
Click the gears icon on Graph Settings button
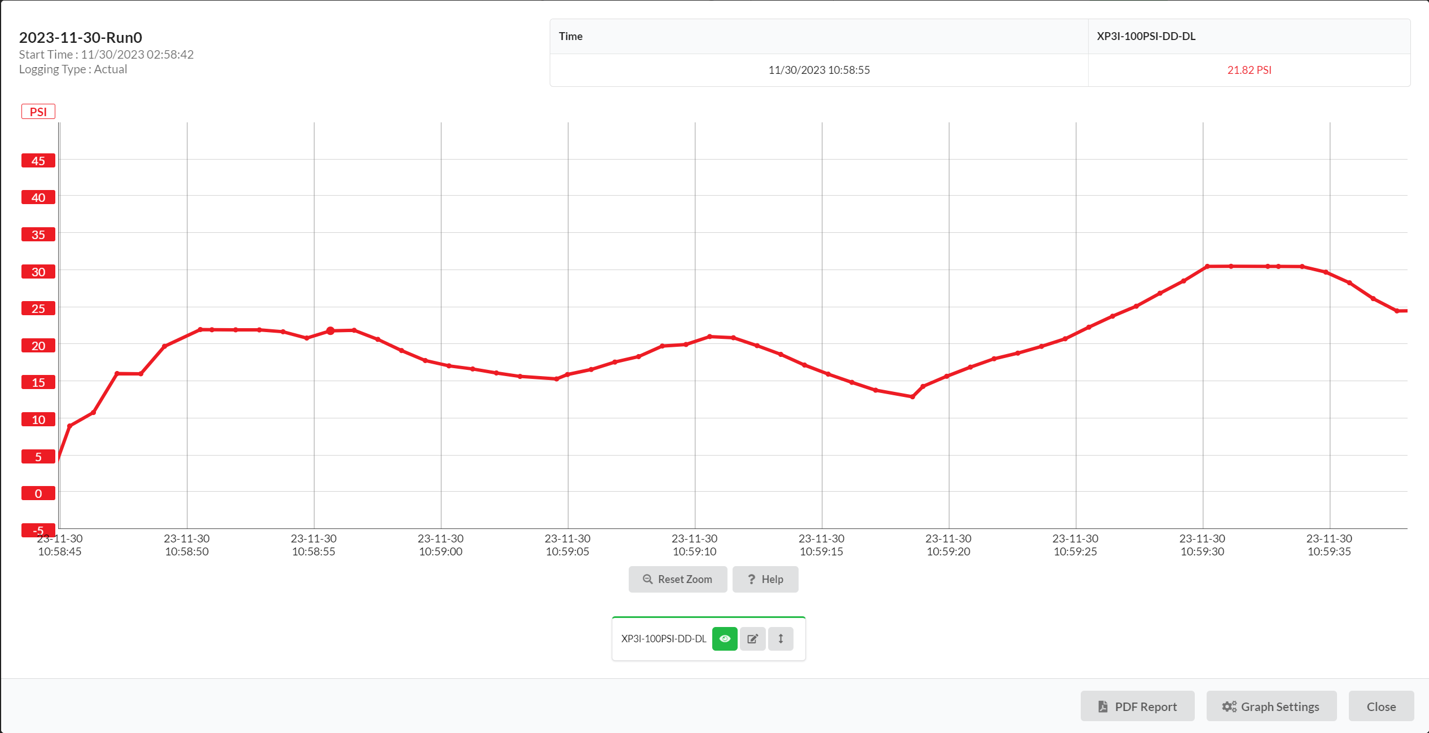point(1229,706)
